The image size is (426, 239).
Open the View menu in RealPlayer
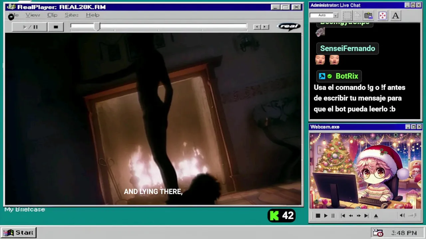(x=33, y=15)
